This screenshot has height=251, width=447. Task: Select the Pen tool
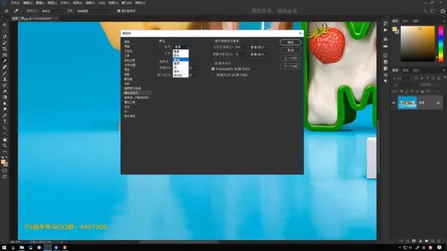(5, 116)
